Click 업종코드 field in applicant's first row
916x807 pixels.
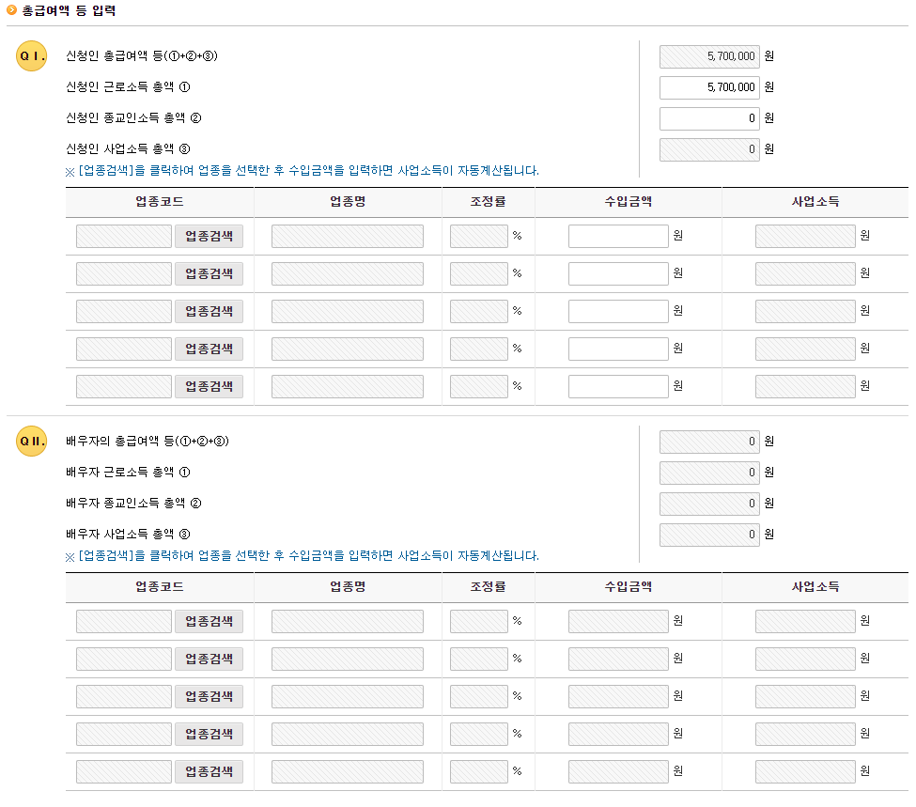click(x=124, y=236)
